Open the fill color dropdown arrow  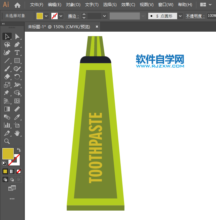pos(46,16)
